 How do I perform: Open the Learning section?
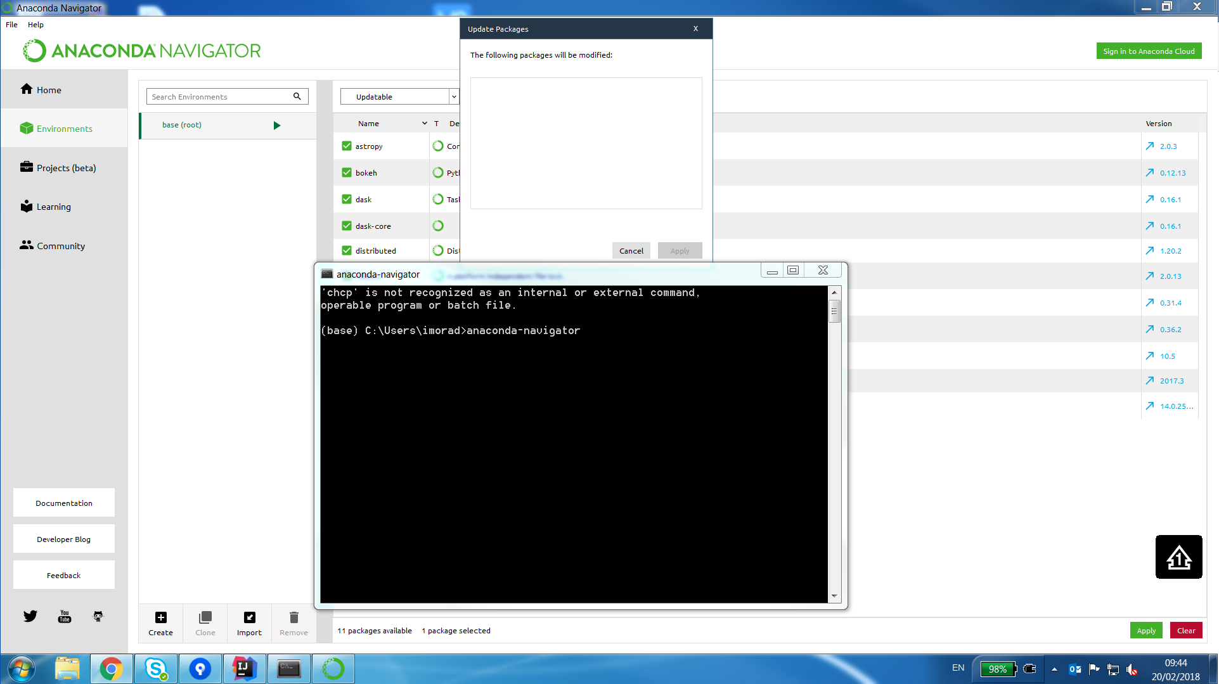pyautogui.click(x=53, y=206)
